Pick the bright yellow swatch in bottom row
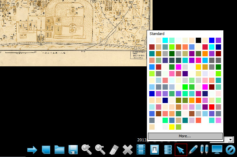This screenshot has height=157, width=237. click(x=172, y=127)
